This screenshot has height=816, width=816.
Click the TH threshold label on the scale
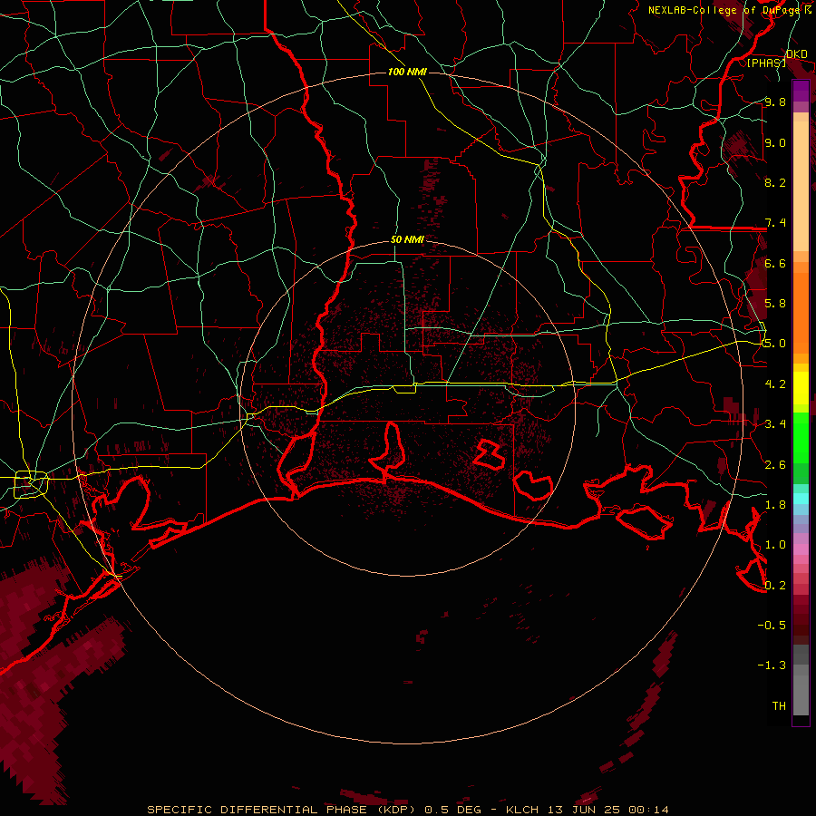pos(779,706)
